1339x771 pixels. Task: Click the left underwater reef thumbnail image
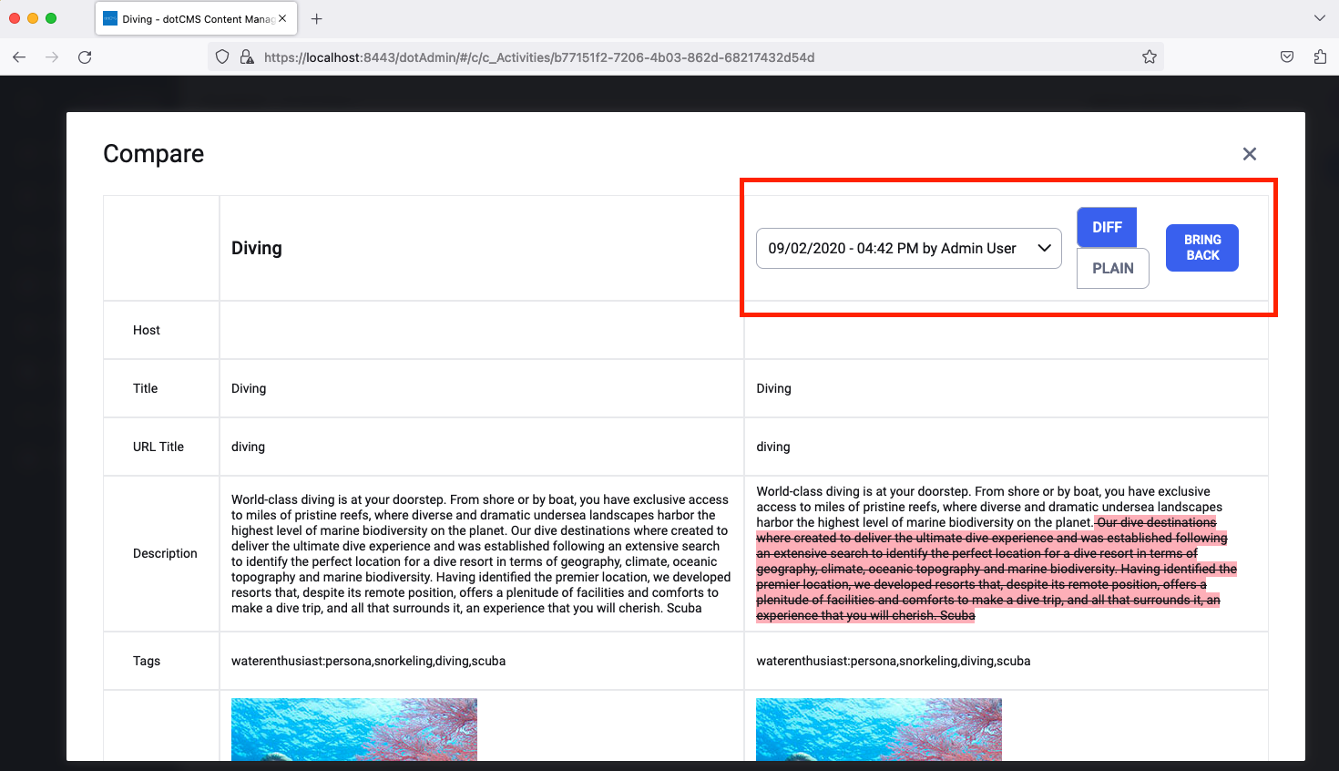point(353,729)
